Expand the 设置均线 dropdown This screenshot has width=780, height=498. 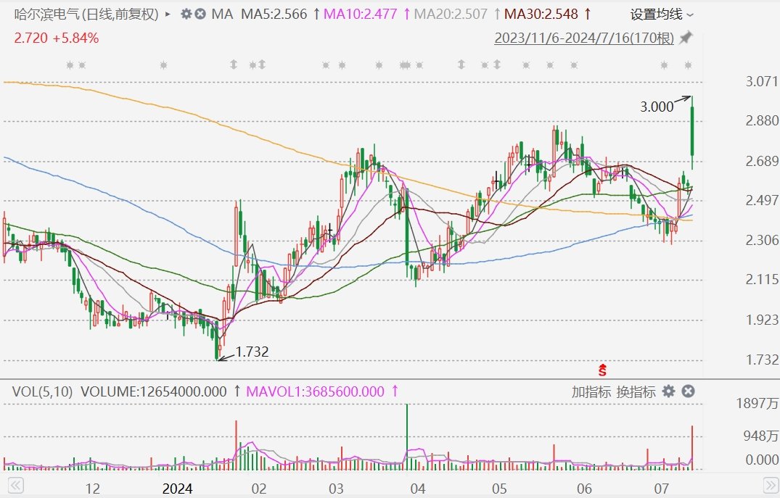click(x=661, y=14)
